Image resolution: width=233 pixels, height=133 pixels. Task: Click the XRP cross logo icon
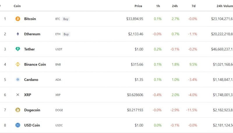[x=18, y=95]
